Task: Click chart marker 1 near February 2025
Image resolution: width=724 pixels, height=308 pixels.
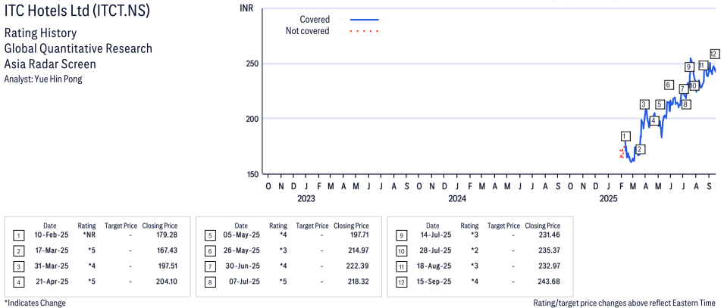Action: 625,136
